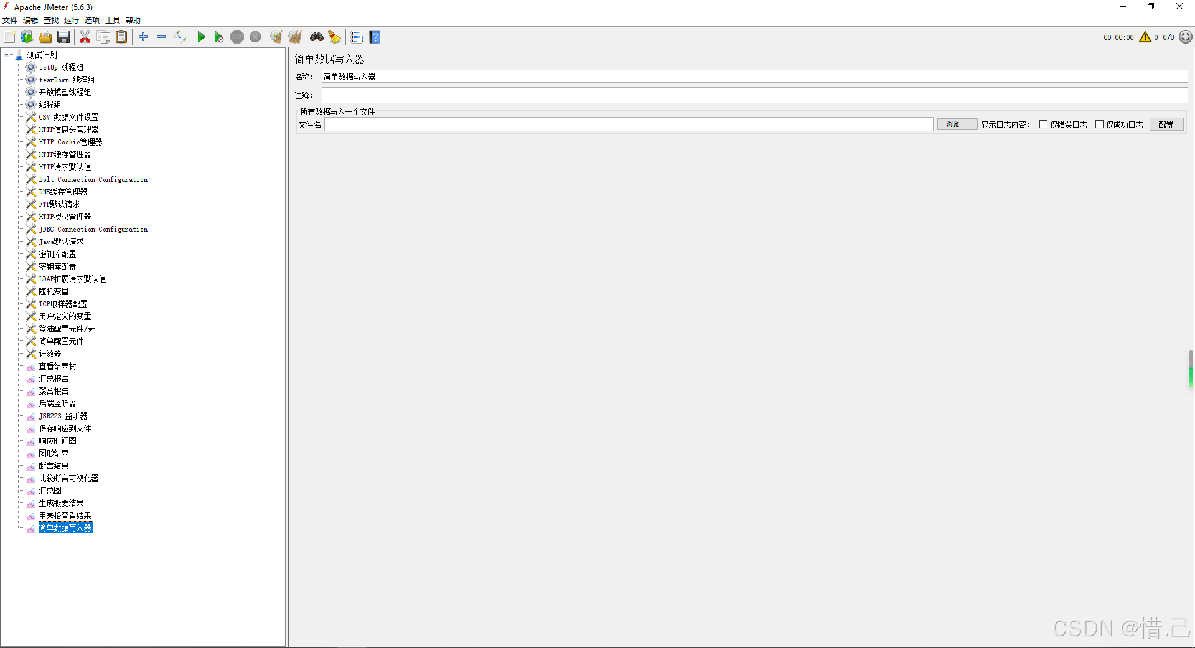Click the Stop sign icon
The height and width of the screenshot is (648, 1195).
click(237, 37)
